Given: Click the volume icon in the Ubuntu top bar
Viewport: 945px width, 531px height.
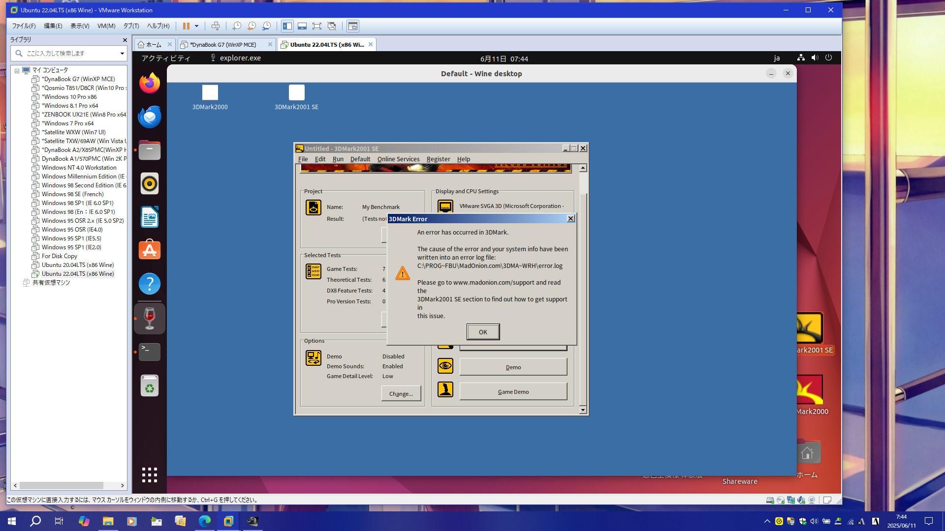Looking at the screenshot, I should click(815, 58).
